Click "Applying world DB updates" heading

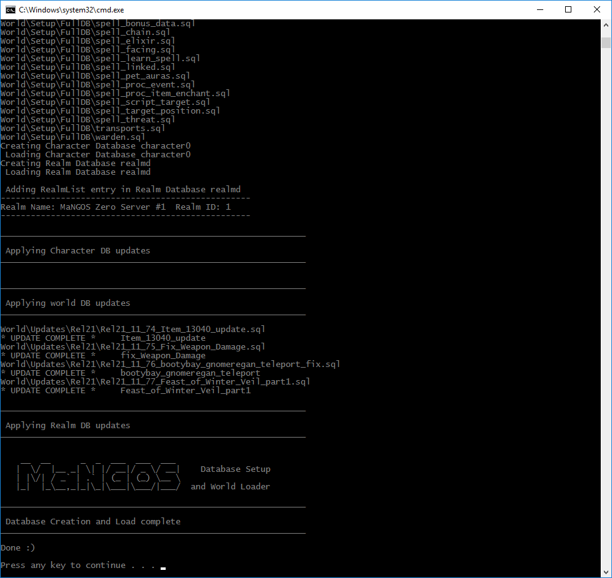pos(68,303)
